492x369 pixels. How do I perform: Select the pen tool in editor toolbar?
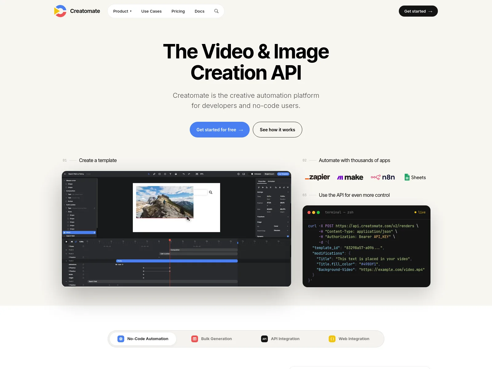coord(154,174)
